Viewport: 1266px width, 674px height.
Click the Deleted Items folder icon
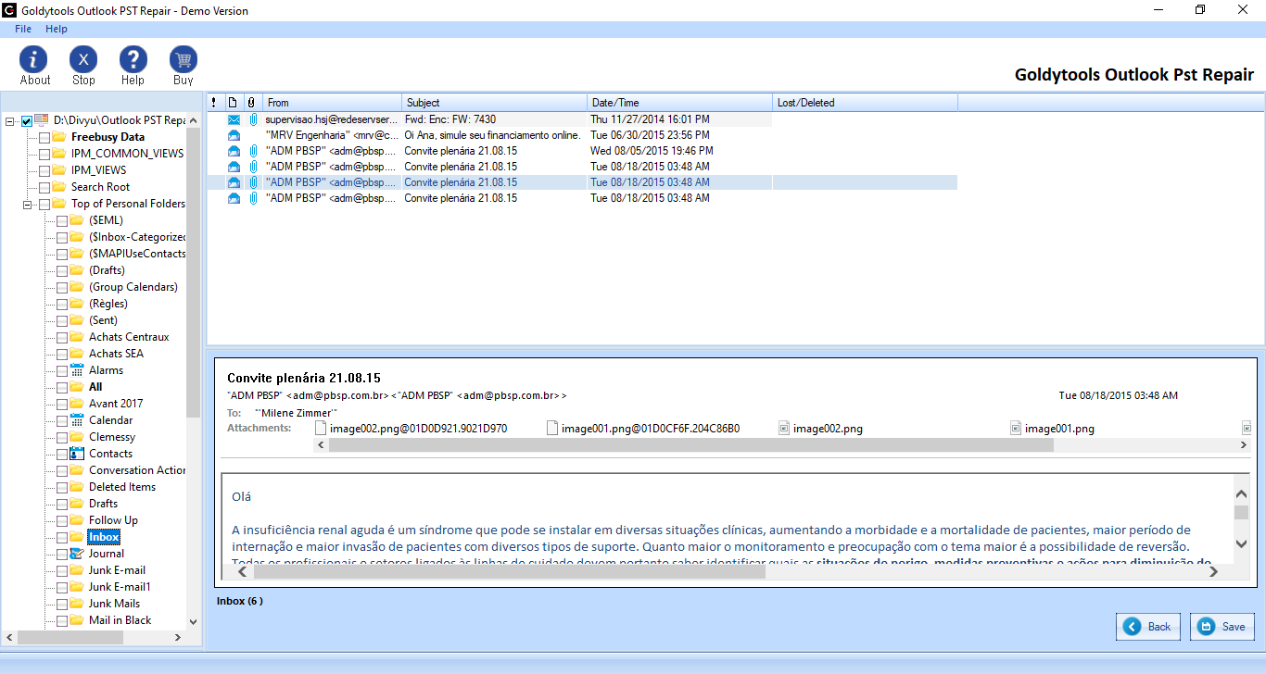[x=77, y=487]
